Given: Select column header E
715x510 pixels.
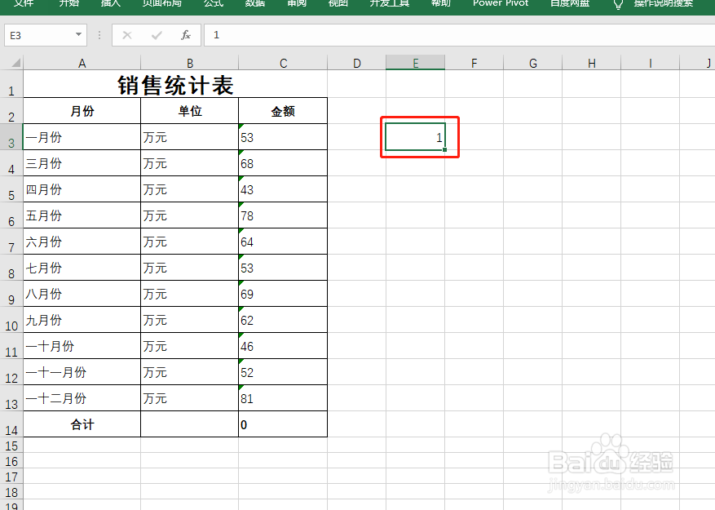Looking at the screenshot, I should (x=415, y=63).
